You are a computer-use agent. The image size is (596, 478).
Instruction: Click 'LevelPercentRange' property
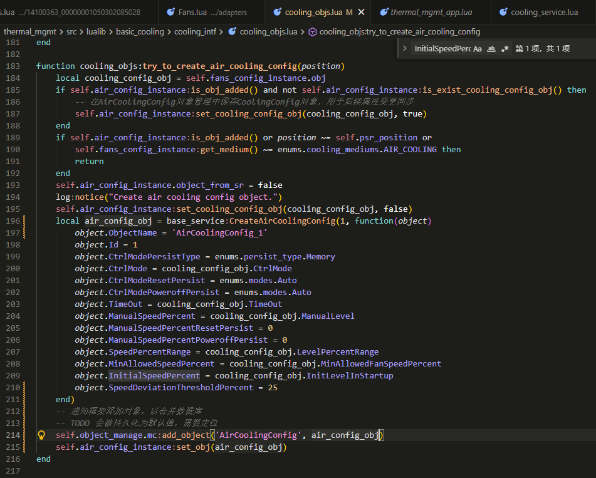(x=338, y=352)
